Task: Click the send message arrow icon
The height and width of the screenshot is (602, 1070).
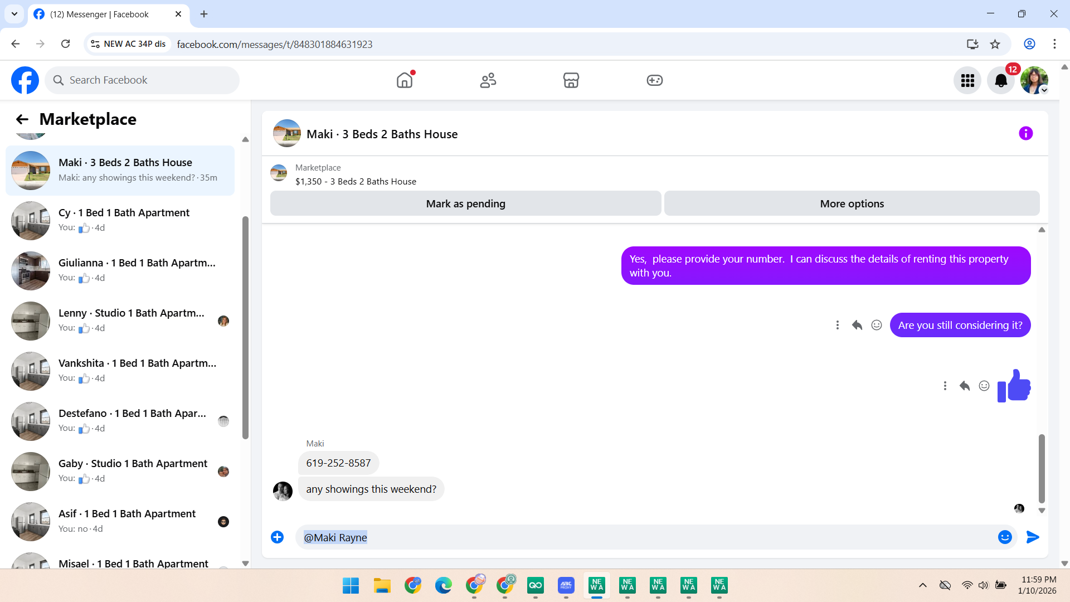Action: point(1033,537)
